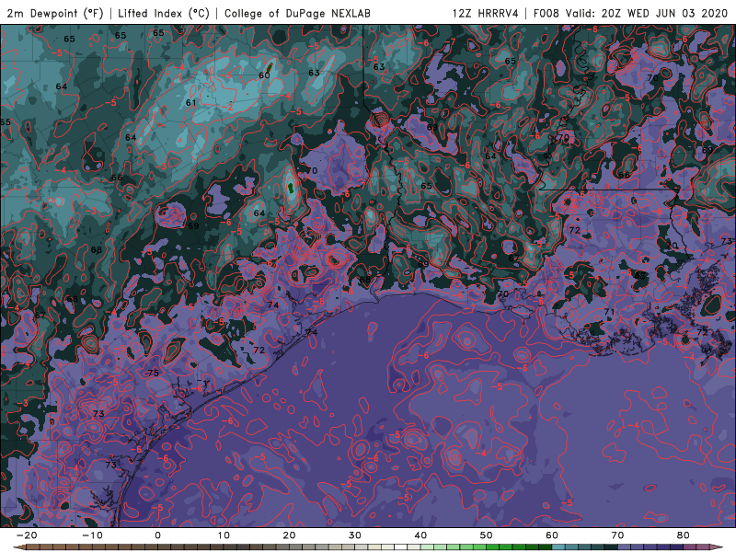Click the purple color bar segment below 70
Viewport: 736px width, 552px height.
click(x=625, y=547)
